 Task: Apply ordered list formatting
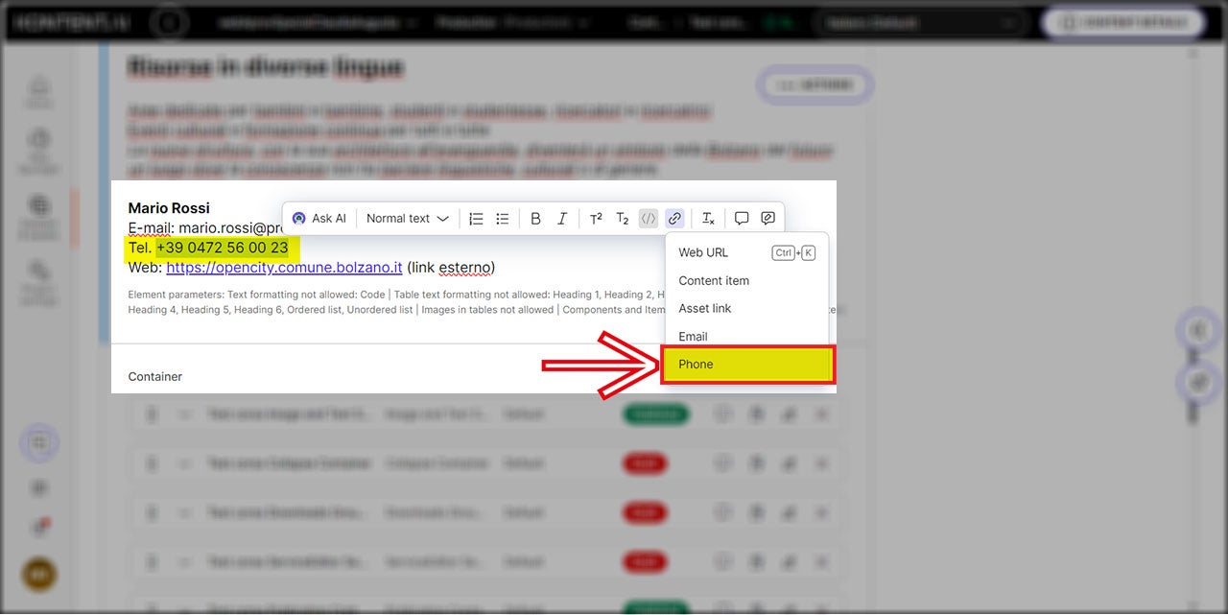coord(476,219)
